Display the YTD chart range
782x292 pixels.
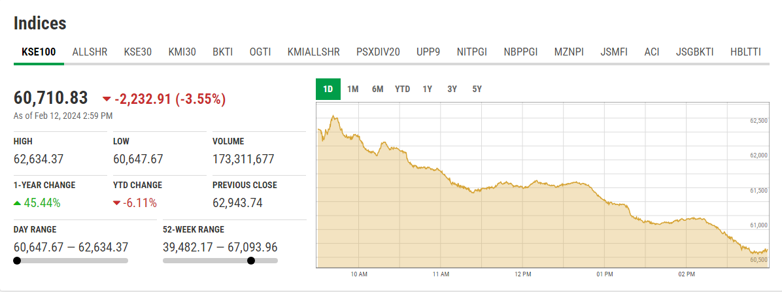point(402,89)
